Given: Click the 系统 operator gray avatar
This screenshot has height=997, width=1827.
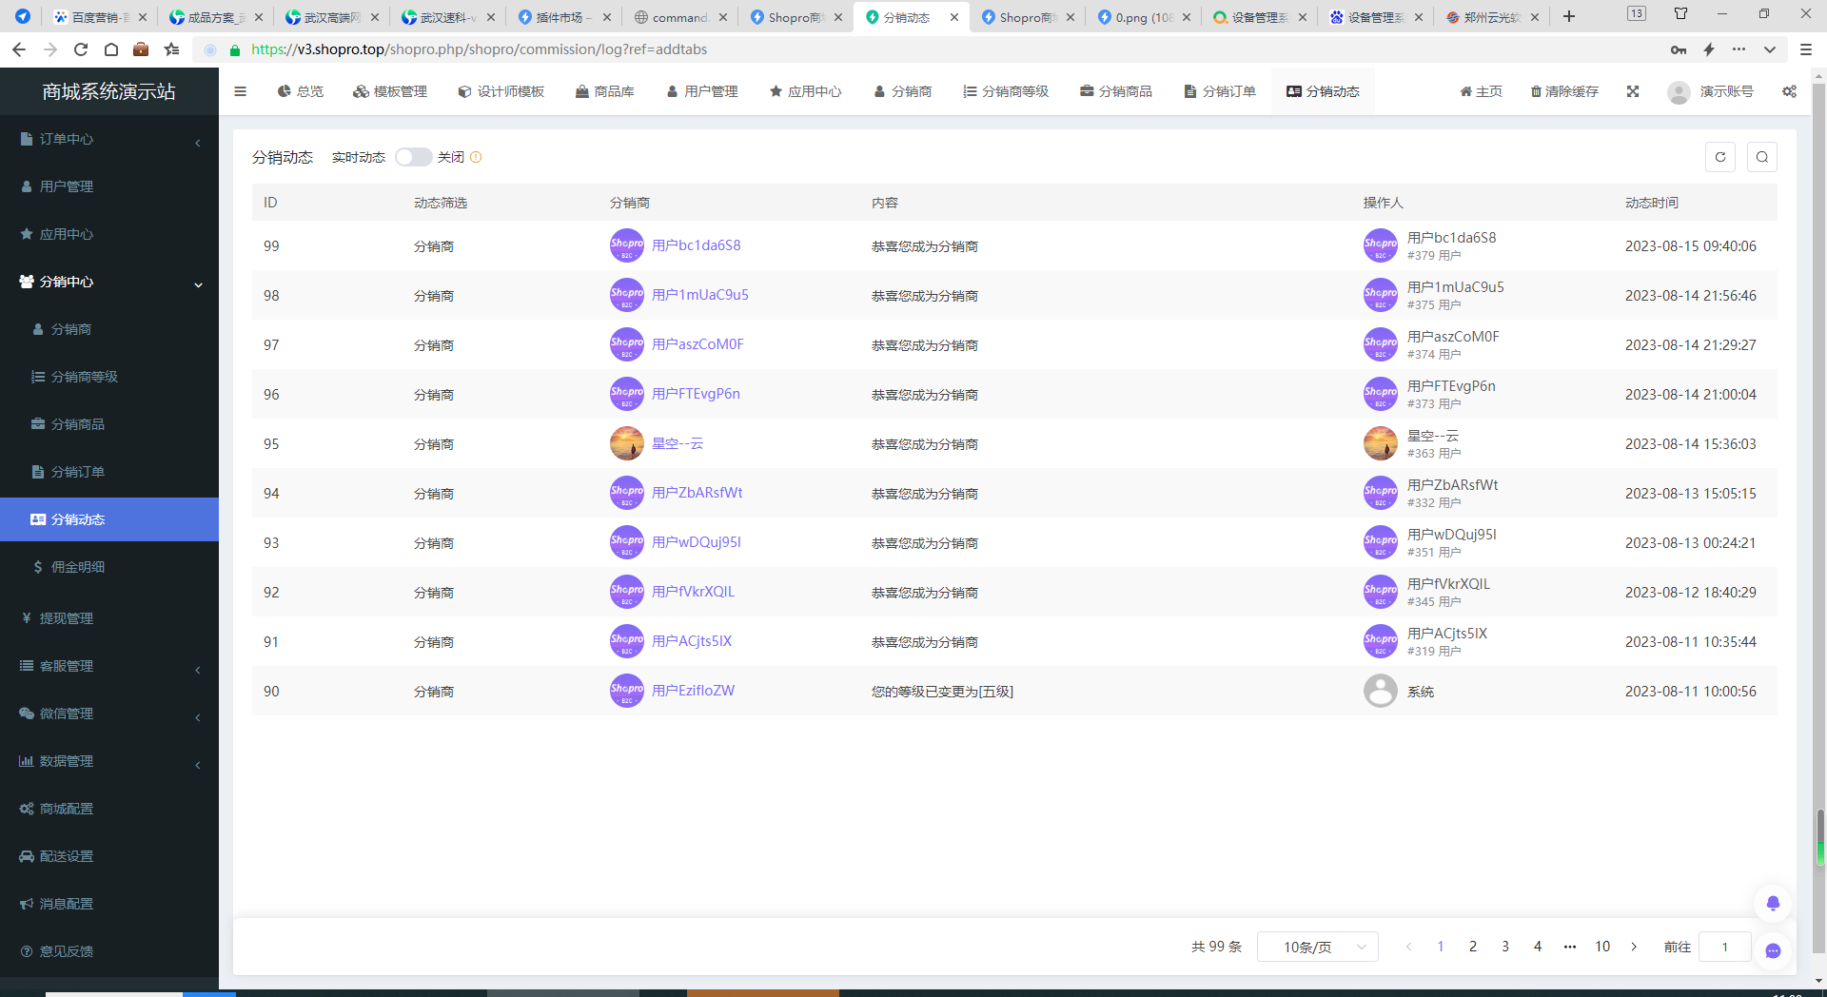Looking at the screenshot, I should [1381, 691].
